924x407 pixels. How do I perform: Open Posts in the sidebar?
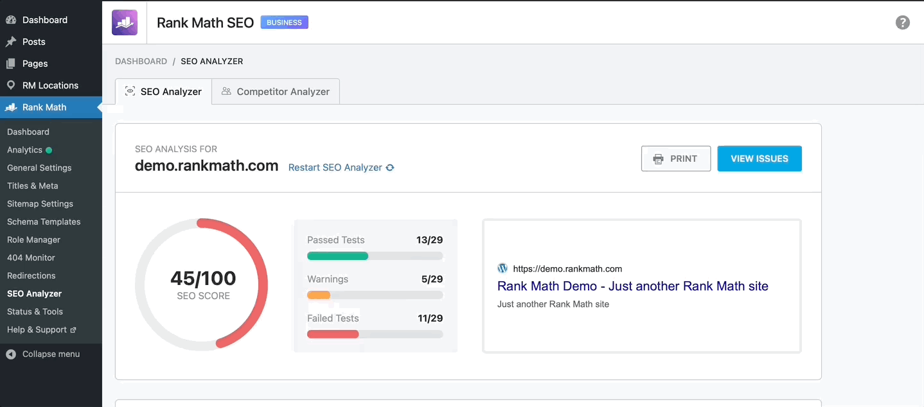pyautogui.click(x=51, y=42)
